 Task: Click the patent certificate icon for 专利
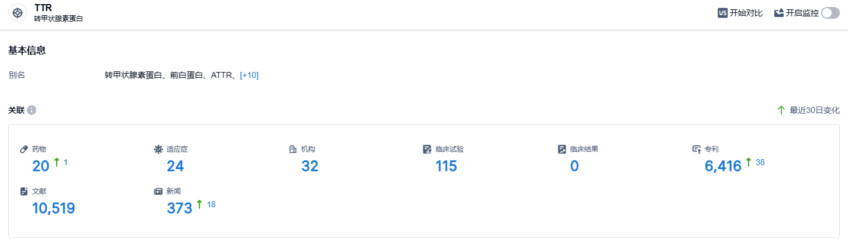(697, 149)
